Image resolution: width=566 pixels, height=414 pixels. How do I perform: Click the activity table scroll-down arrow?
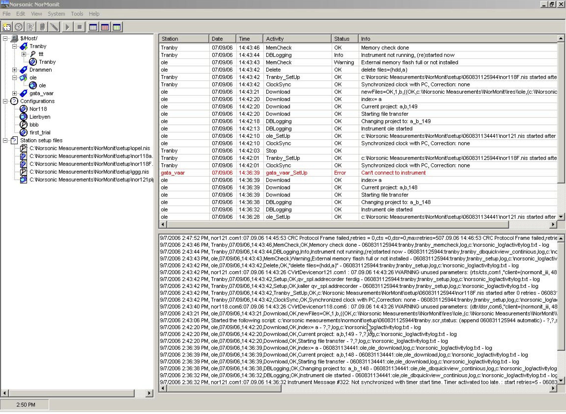pos(561,217)
